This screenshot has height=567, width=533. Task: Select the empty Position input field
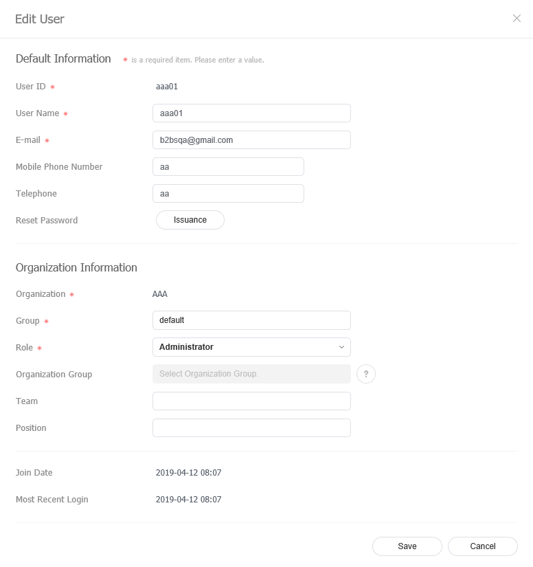pyautogui.click(x=251, y=428)
